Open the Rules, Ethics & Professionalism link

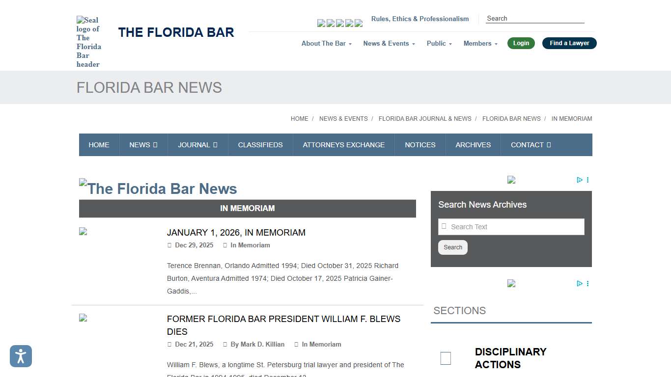coord(420,19)
